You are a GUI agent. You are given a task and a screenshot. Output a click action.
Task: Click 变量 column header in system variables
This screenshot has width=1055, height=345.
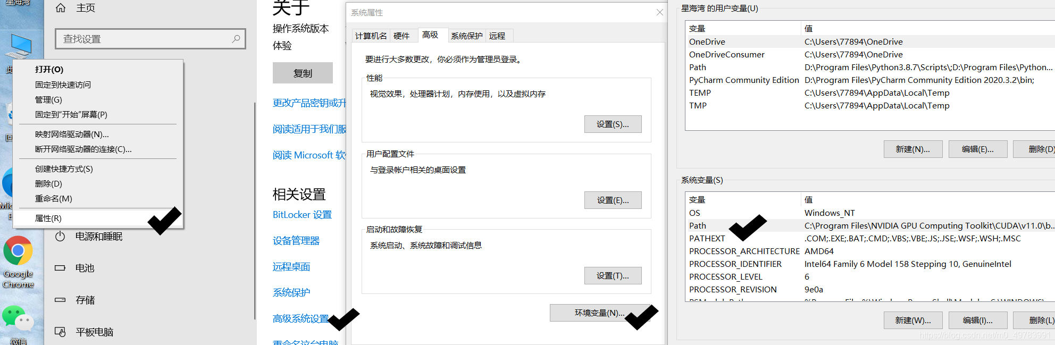click(743, 199)
